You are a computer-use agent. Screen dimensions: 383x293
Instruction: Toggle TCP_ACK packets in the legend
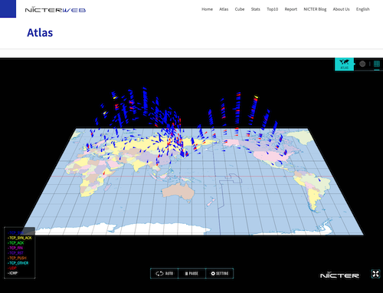tap(16, 243)
